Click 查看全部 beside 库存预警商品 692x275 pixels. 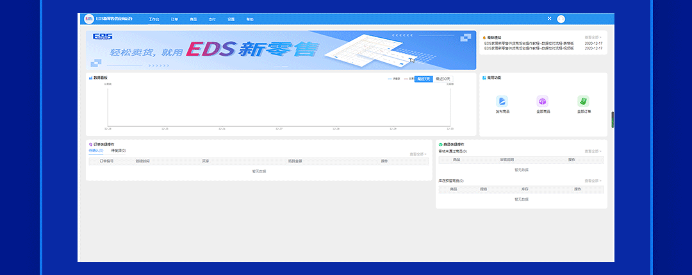click(593, 181)
